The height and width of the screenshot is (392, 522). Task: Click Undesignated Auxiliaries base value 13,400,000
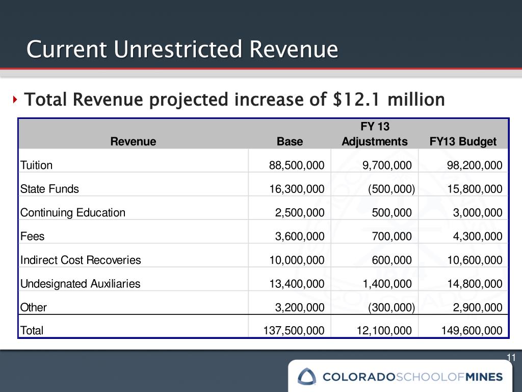point(297,284)
